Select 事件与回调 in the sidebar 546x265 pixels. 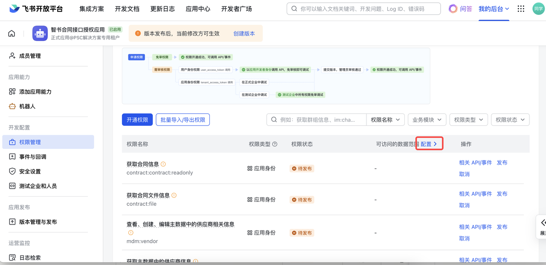pyautogui.click(x=32, y=157)
